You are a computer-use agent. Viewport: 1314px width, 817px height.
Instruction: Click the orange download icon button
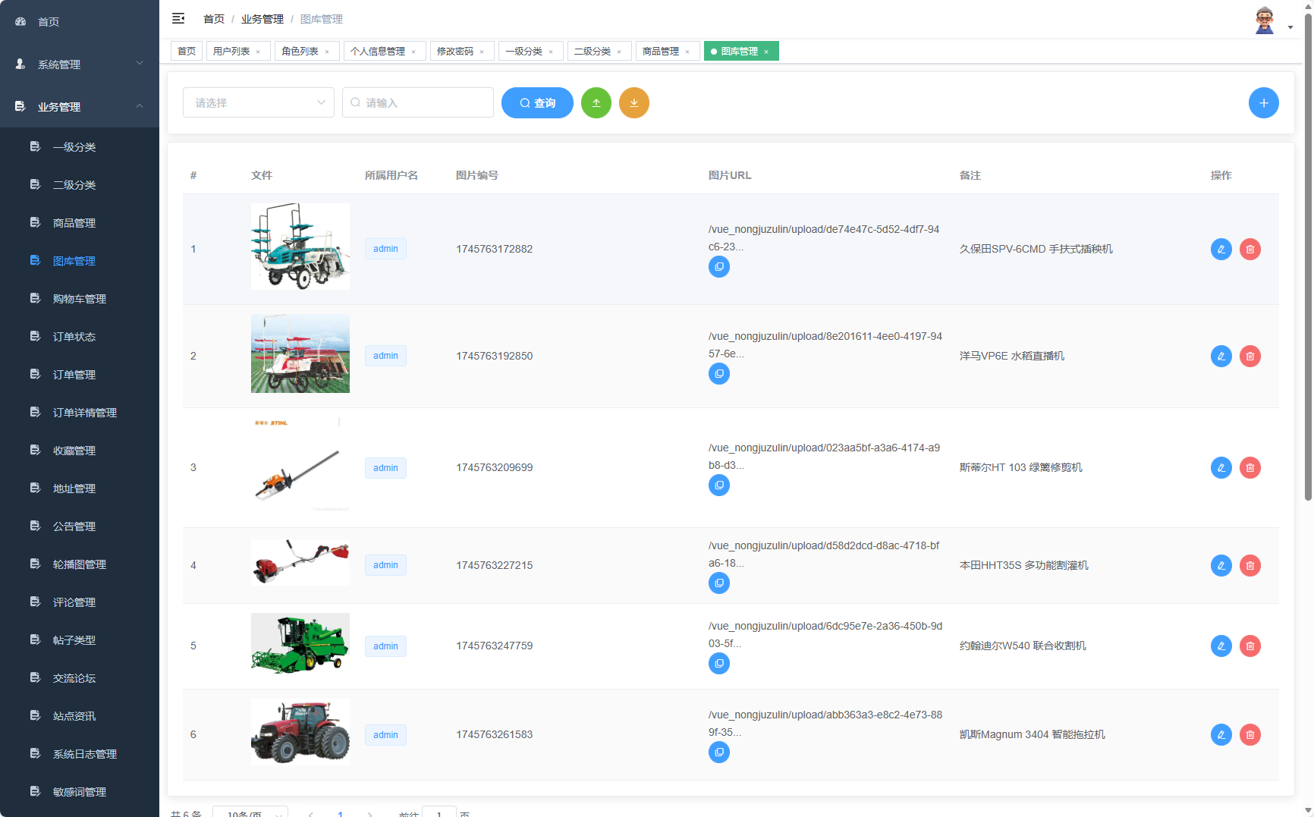point(633,103)
